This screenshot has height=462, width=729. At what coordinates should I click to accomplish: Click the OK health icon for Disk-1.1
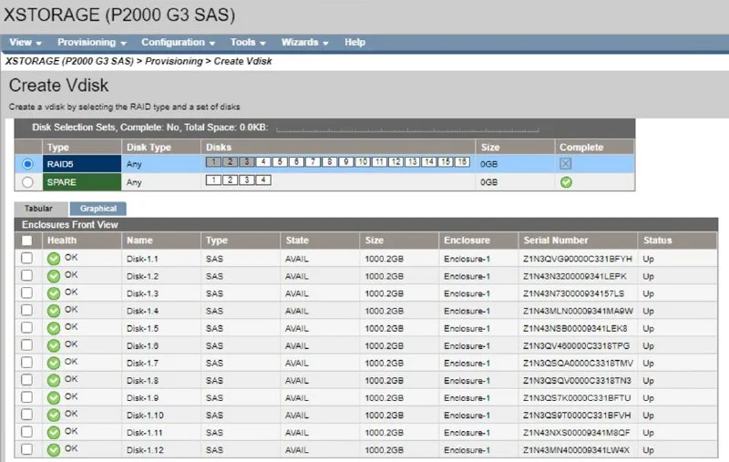pos(54,259)
